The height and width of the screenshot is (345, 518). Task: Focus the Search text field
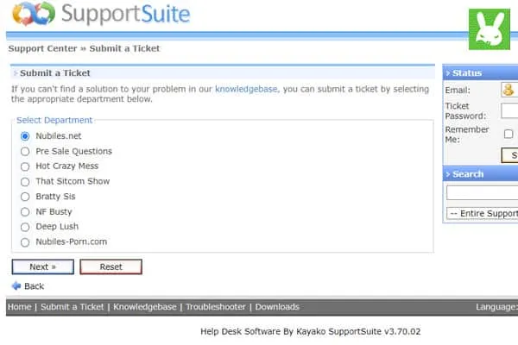coord(483,192)
